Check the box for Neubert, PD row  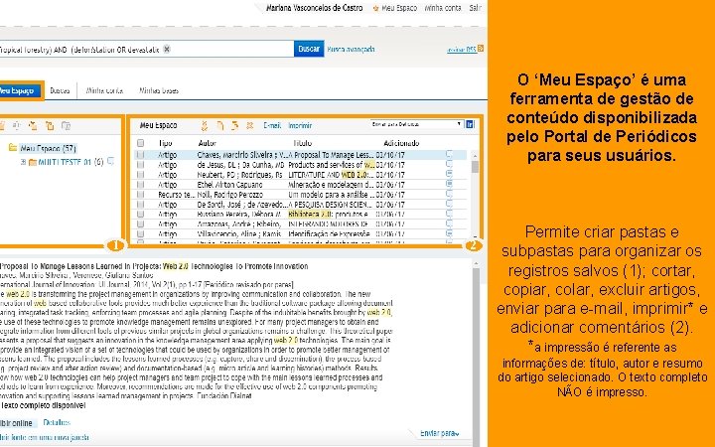pos(140,175)
